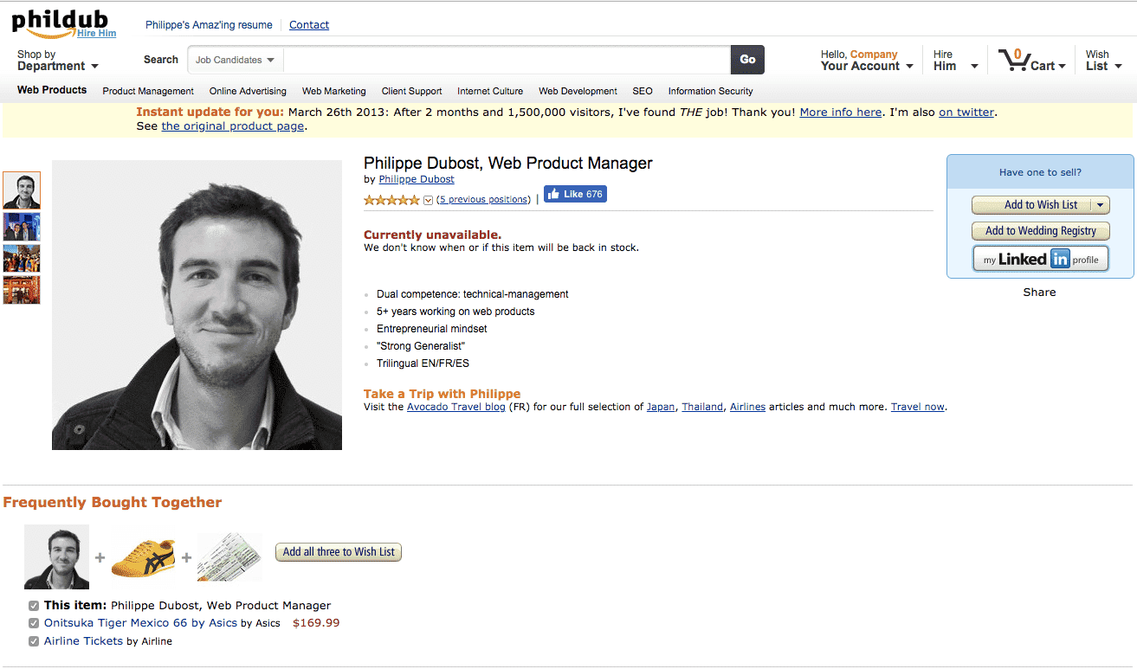
Task: Click the airline tickets image
Action: [x=229, y=556]
